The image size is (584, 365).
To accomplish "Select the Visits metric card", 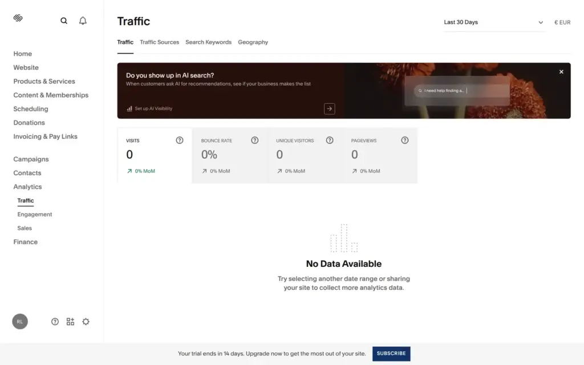I will [155, 155].
